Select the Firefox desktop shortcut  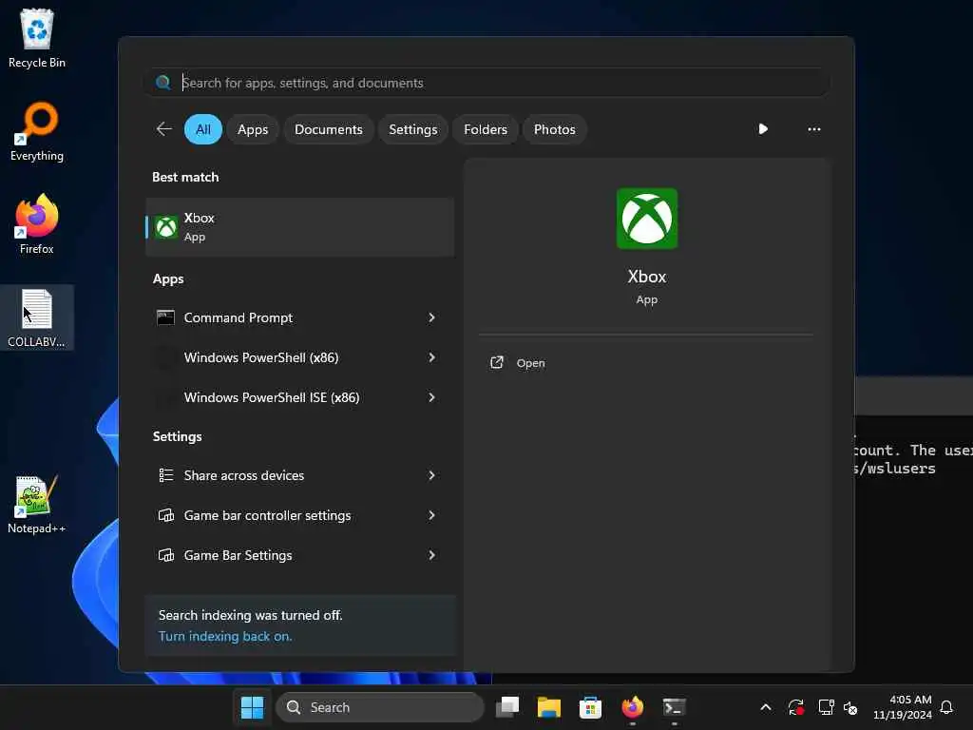pyautogui.click(x=37, y=224)
